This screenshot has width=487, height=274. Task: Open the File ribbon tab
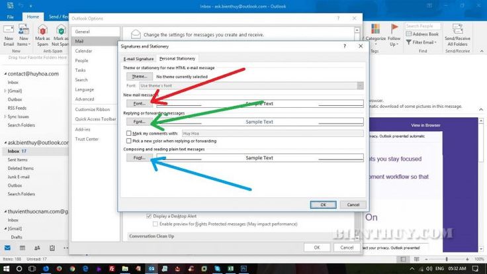click(10, 17)
